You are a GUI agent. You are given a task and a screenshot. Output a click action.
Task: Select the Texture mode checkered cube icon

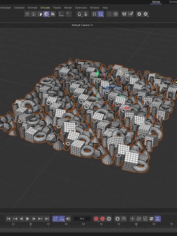point(53,14)
